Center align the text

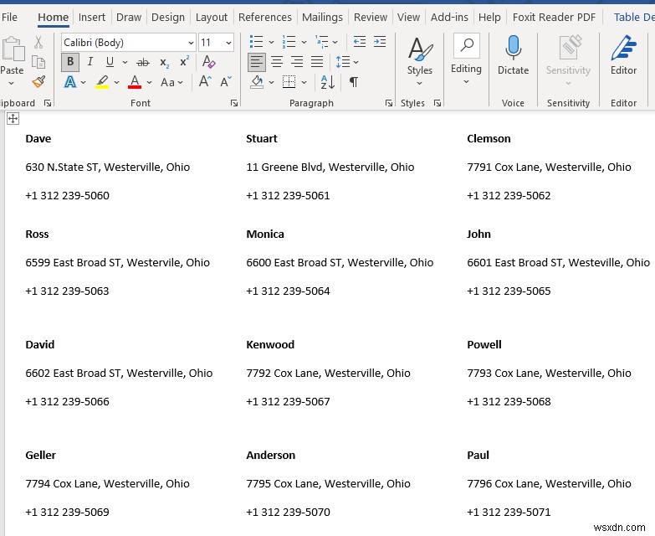[277, 62]
